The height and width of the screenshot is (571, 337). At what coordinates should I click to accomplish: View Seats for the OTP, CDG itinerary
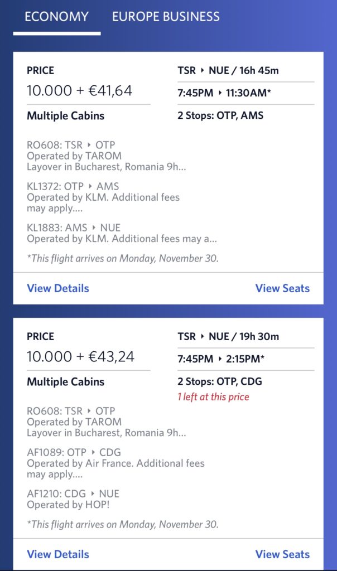[x=282, y=554]
